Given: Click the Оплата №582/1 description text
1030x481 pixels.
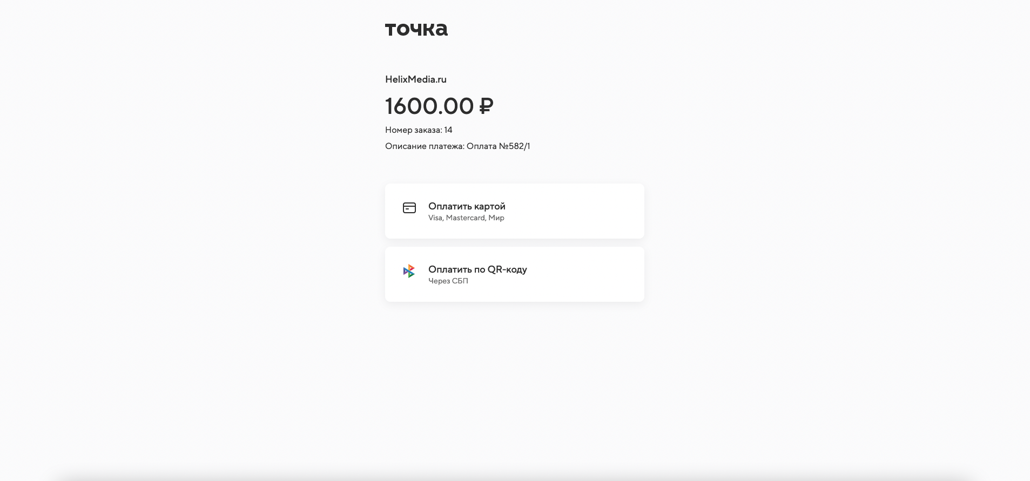Looking at the screenshot, I should tap(498, 146).
